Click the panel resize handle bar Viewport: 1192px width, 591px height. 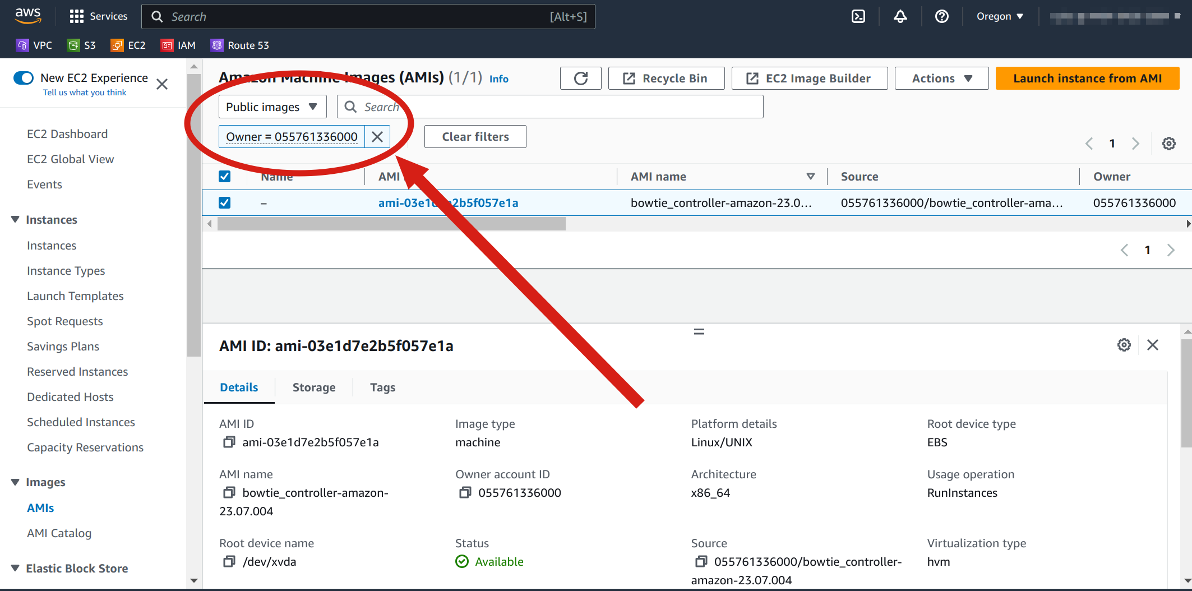699,331
